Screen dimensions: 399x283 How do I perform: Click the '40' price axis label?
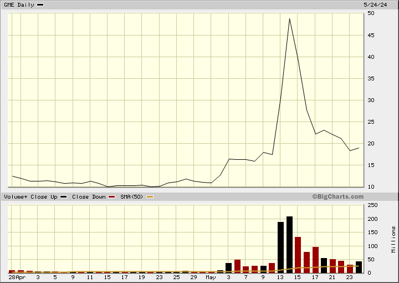(x=371, y=57)
